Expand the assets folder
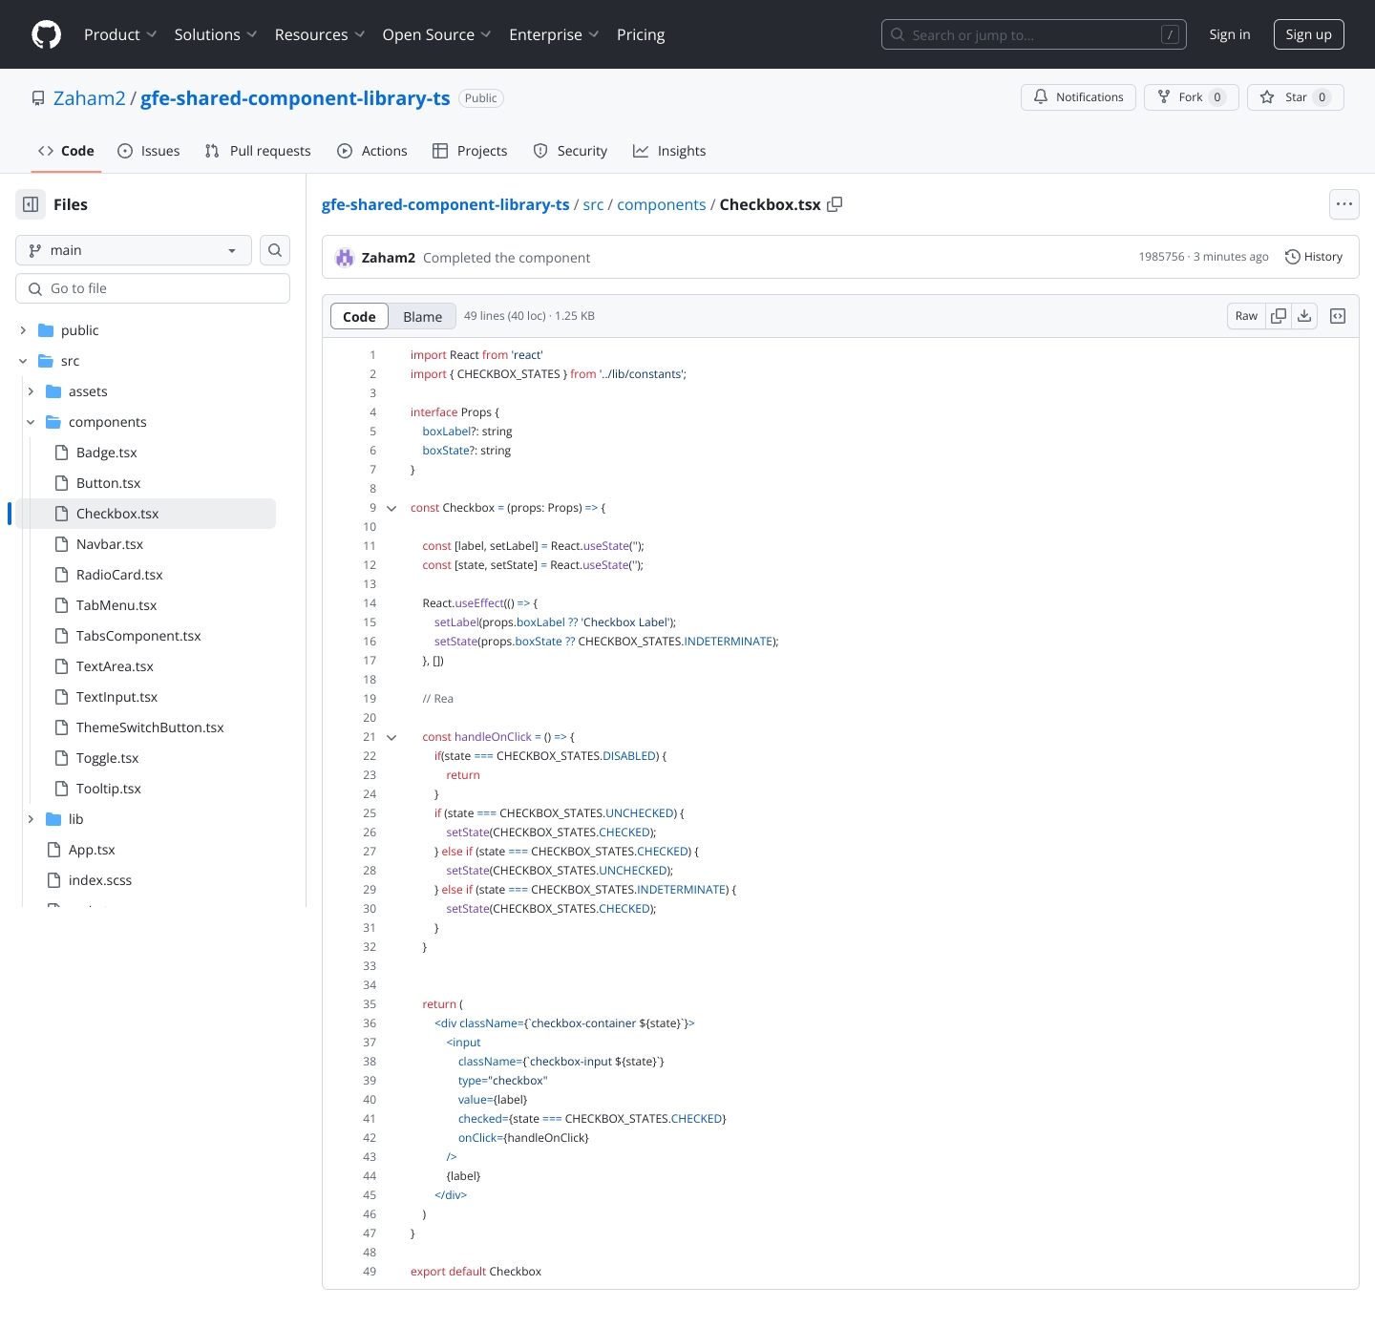 31,391
